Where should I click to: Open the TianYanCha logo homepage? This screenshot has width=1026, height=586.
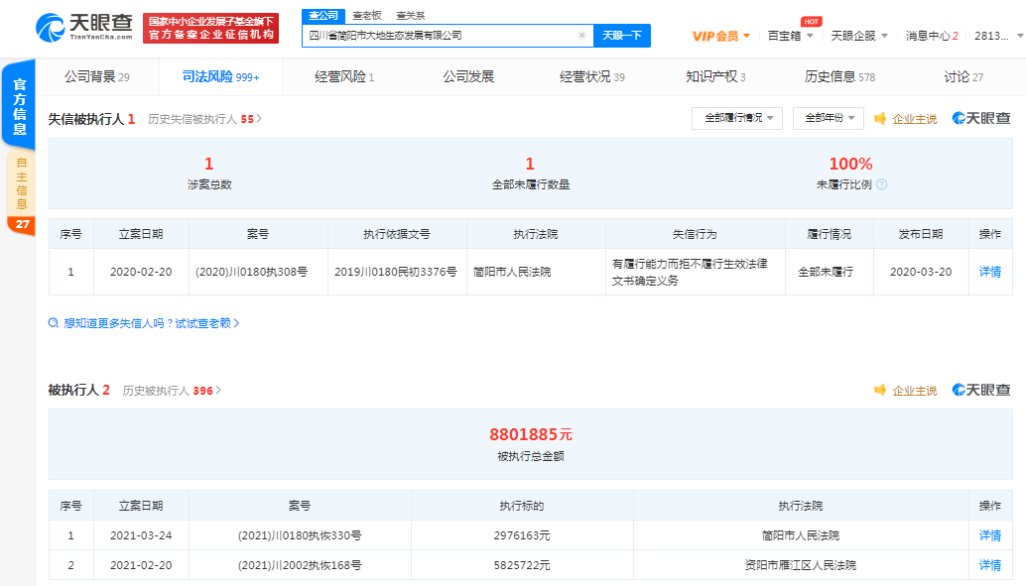(83, 28)
